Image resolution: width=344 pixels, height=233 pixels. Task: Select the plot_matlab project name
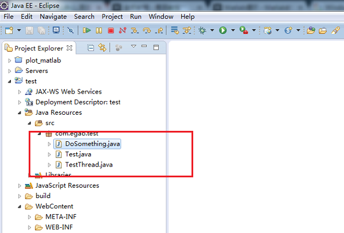point(43,60)
